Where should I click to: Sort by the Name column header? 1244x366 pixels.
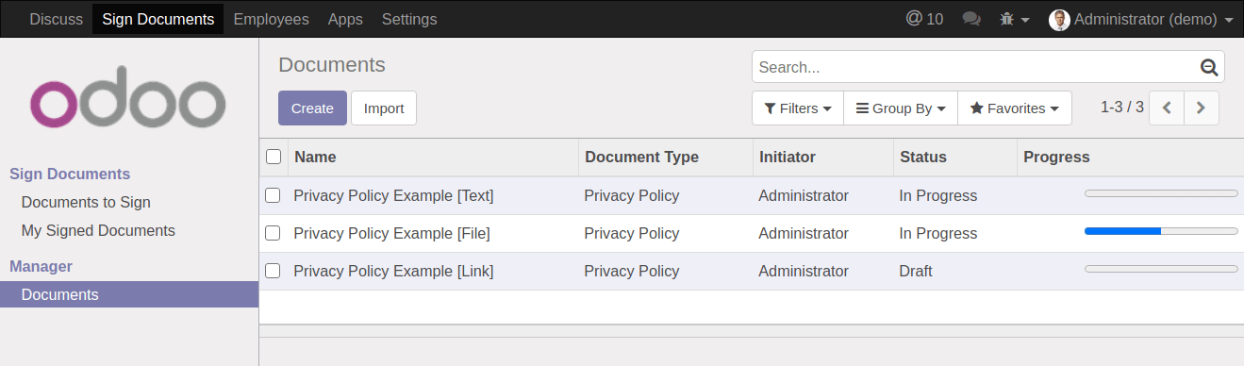tap(433, 157)
